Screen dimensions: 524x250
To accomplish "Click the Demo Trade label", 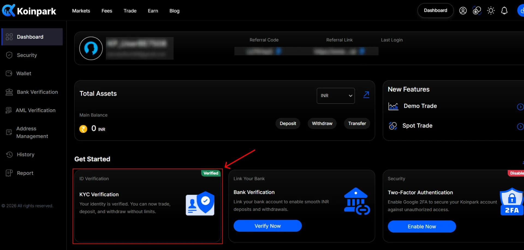I will tap(420, 106).
